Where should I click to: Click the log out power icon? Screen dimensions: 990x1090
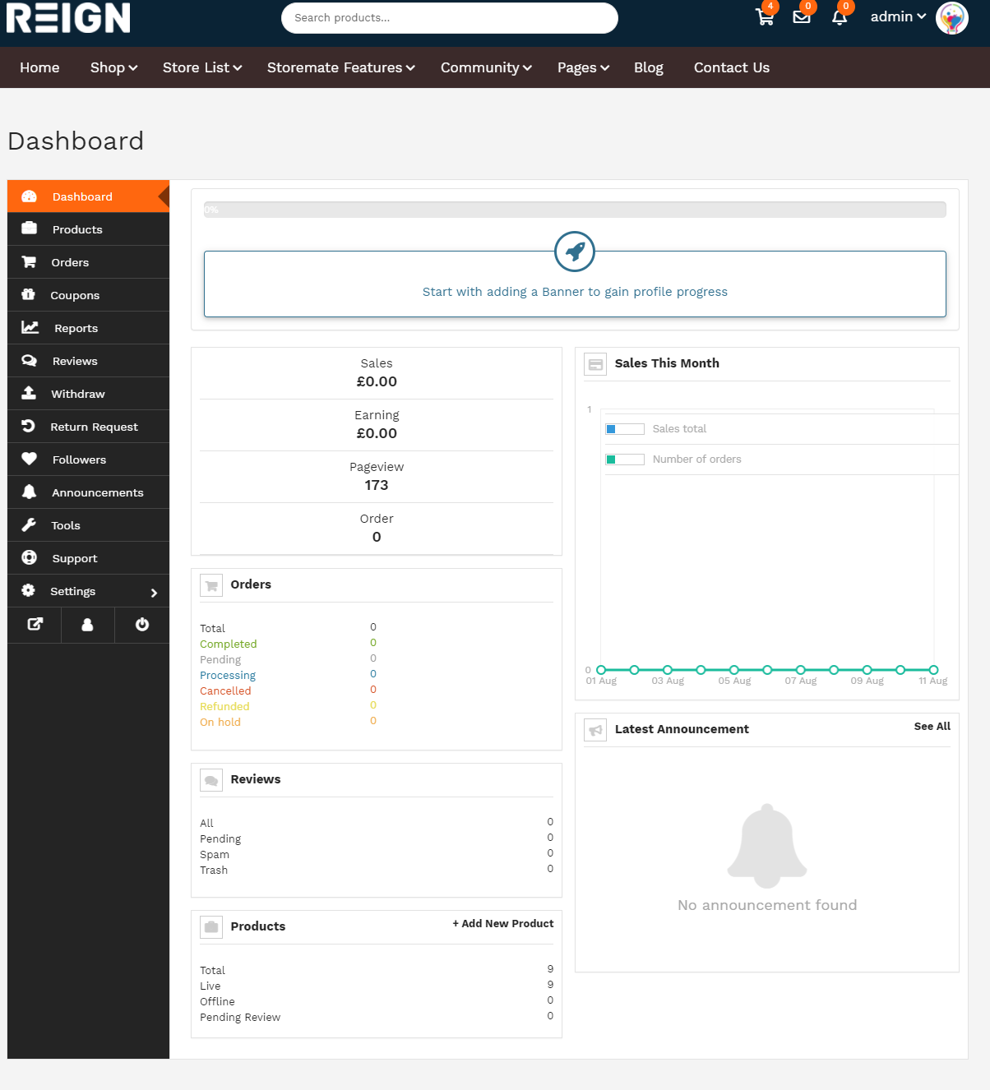142,624
